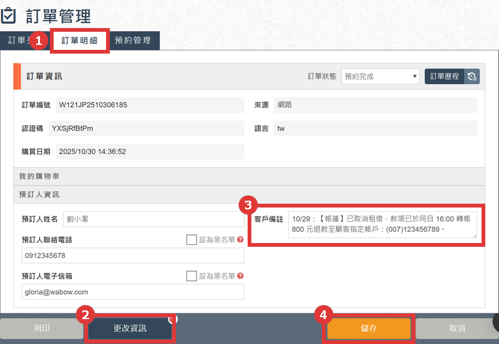Switch to the 訂單明細 tab

(x=79, y=41)
